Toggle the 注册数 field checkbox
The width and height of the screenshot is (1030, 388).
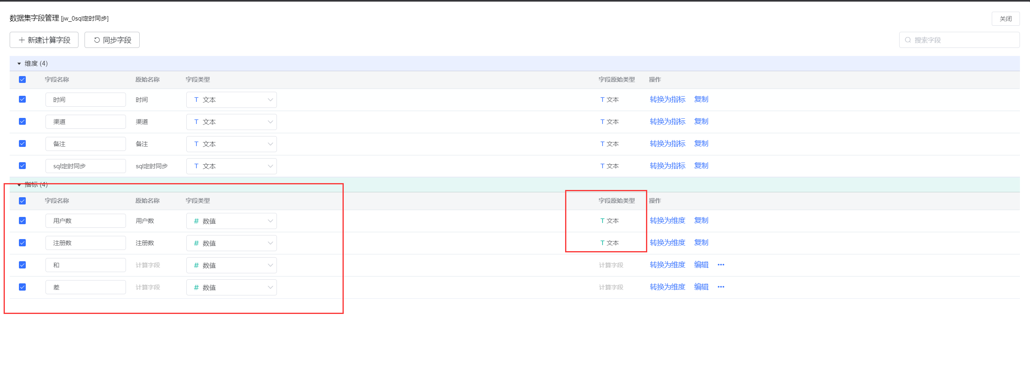(23, 243)
